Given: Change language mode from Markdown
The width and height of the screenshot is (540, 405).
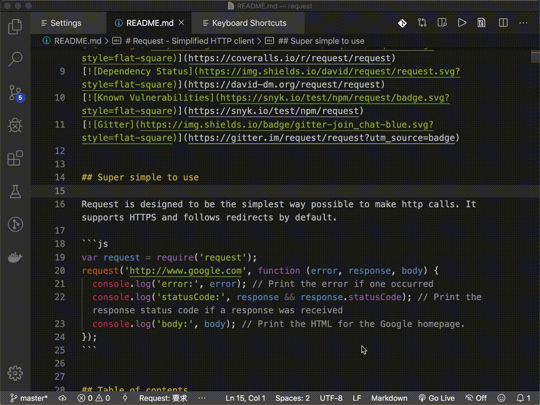Looking at the screenshot, I should (389, 398).
